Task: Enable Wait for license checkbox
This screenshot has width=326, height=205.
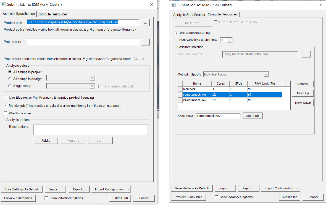Action: pos(6,113)
